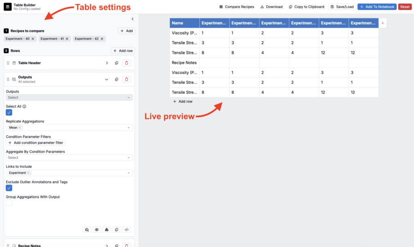Image resolution: width=414 pixels, height=247 pixels.
Task: Collapse the table settings side panel
Action: coord(133,19)
